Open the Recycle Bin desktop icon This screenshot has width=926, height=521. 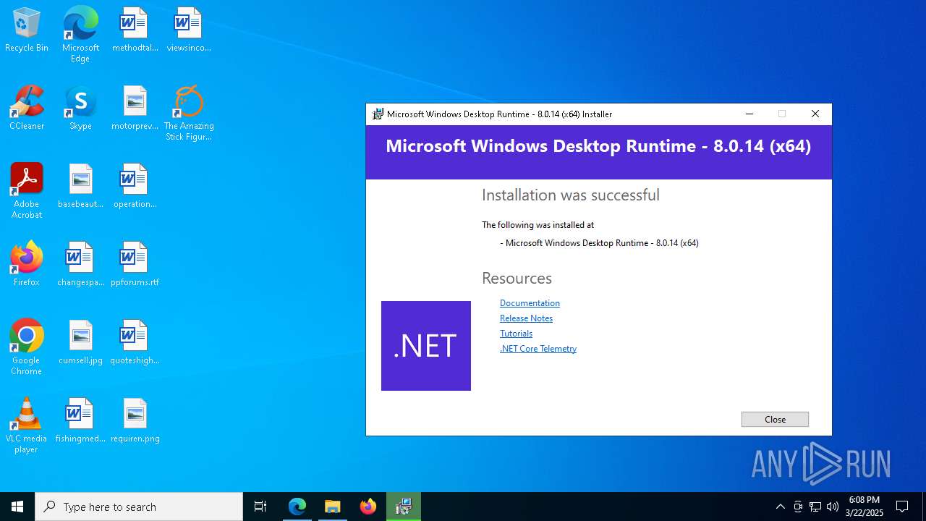coord(27,30)
